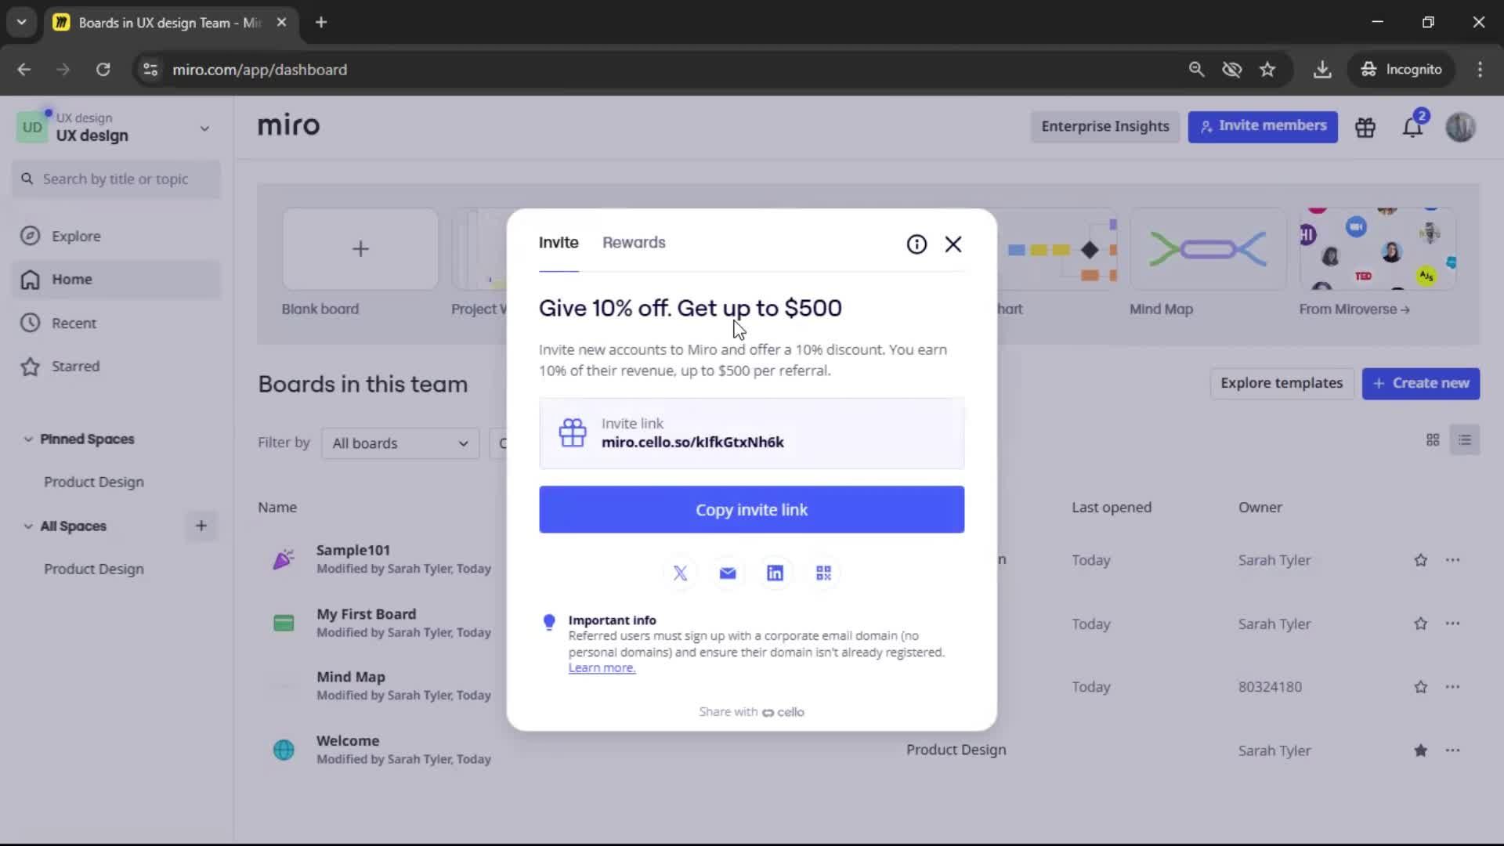Select the Invite tab

(x=559, y=243)
